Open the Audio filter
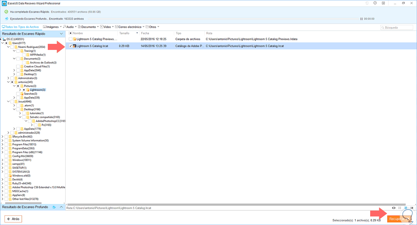The width and height of the screenshot is (417, 225). (x=70, y=27)
